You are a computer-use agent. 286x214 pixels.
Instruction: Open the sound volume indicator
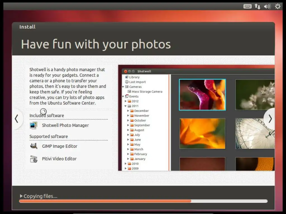(267, 7)
